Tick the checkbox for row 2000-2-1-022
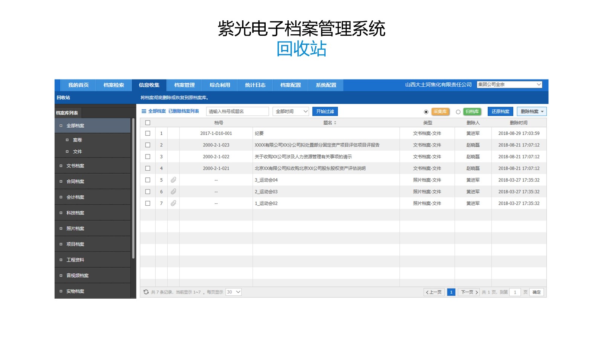Screen dimensions: 603x339 pos(148,157)
